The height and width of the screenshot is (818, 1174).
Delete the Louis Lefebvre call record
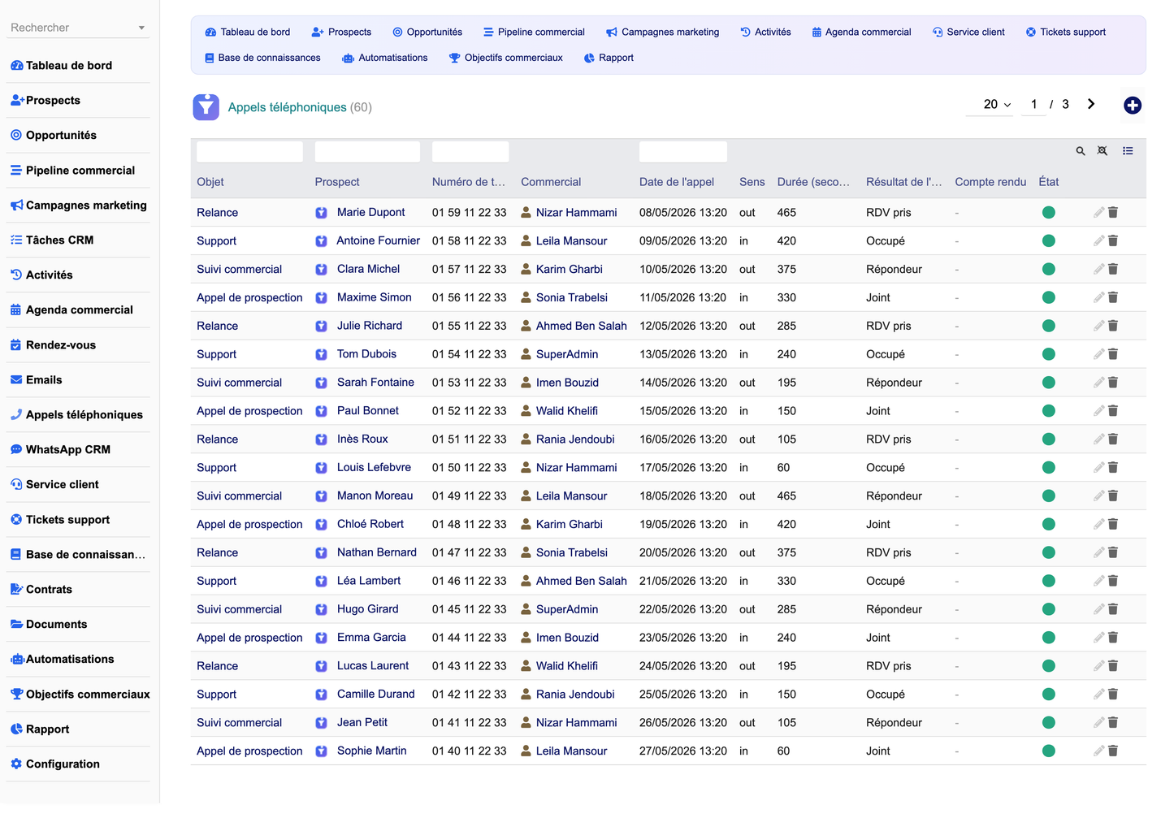point(1113,468)
